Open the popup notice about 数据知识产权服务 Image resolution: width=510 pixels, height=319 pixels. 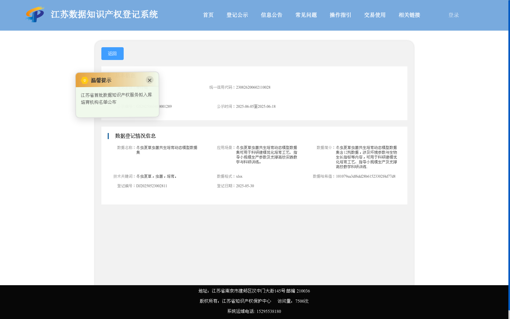116,98
